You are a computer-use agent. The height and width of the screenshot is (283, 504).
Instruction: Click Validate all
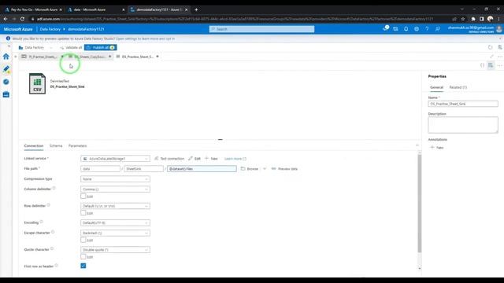71,47
